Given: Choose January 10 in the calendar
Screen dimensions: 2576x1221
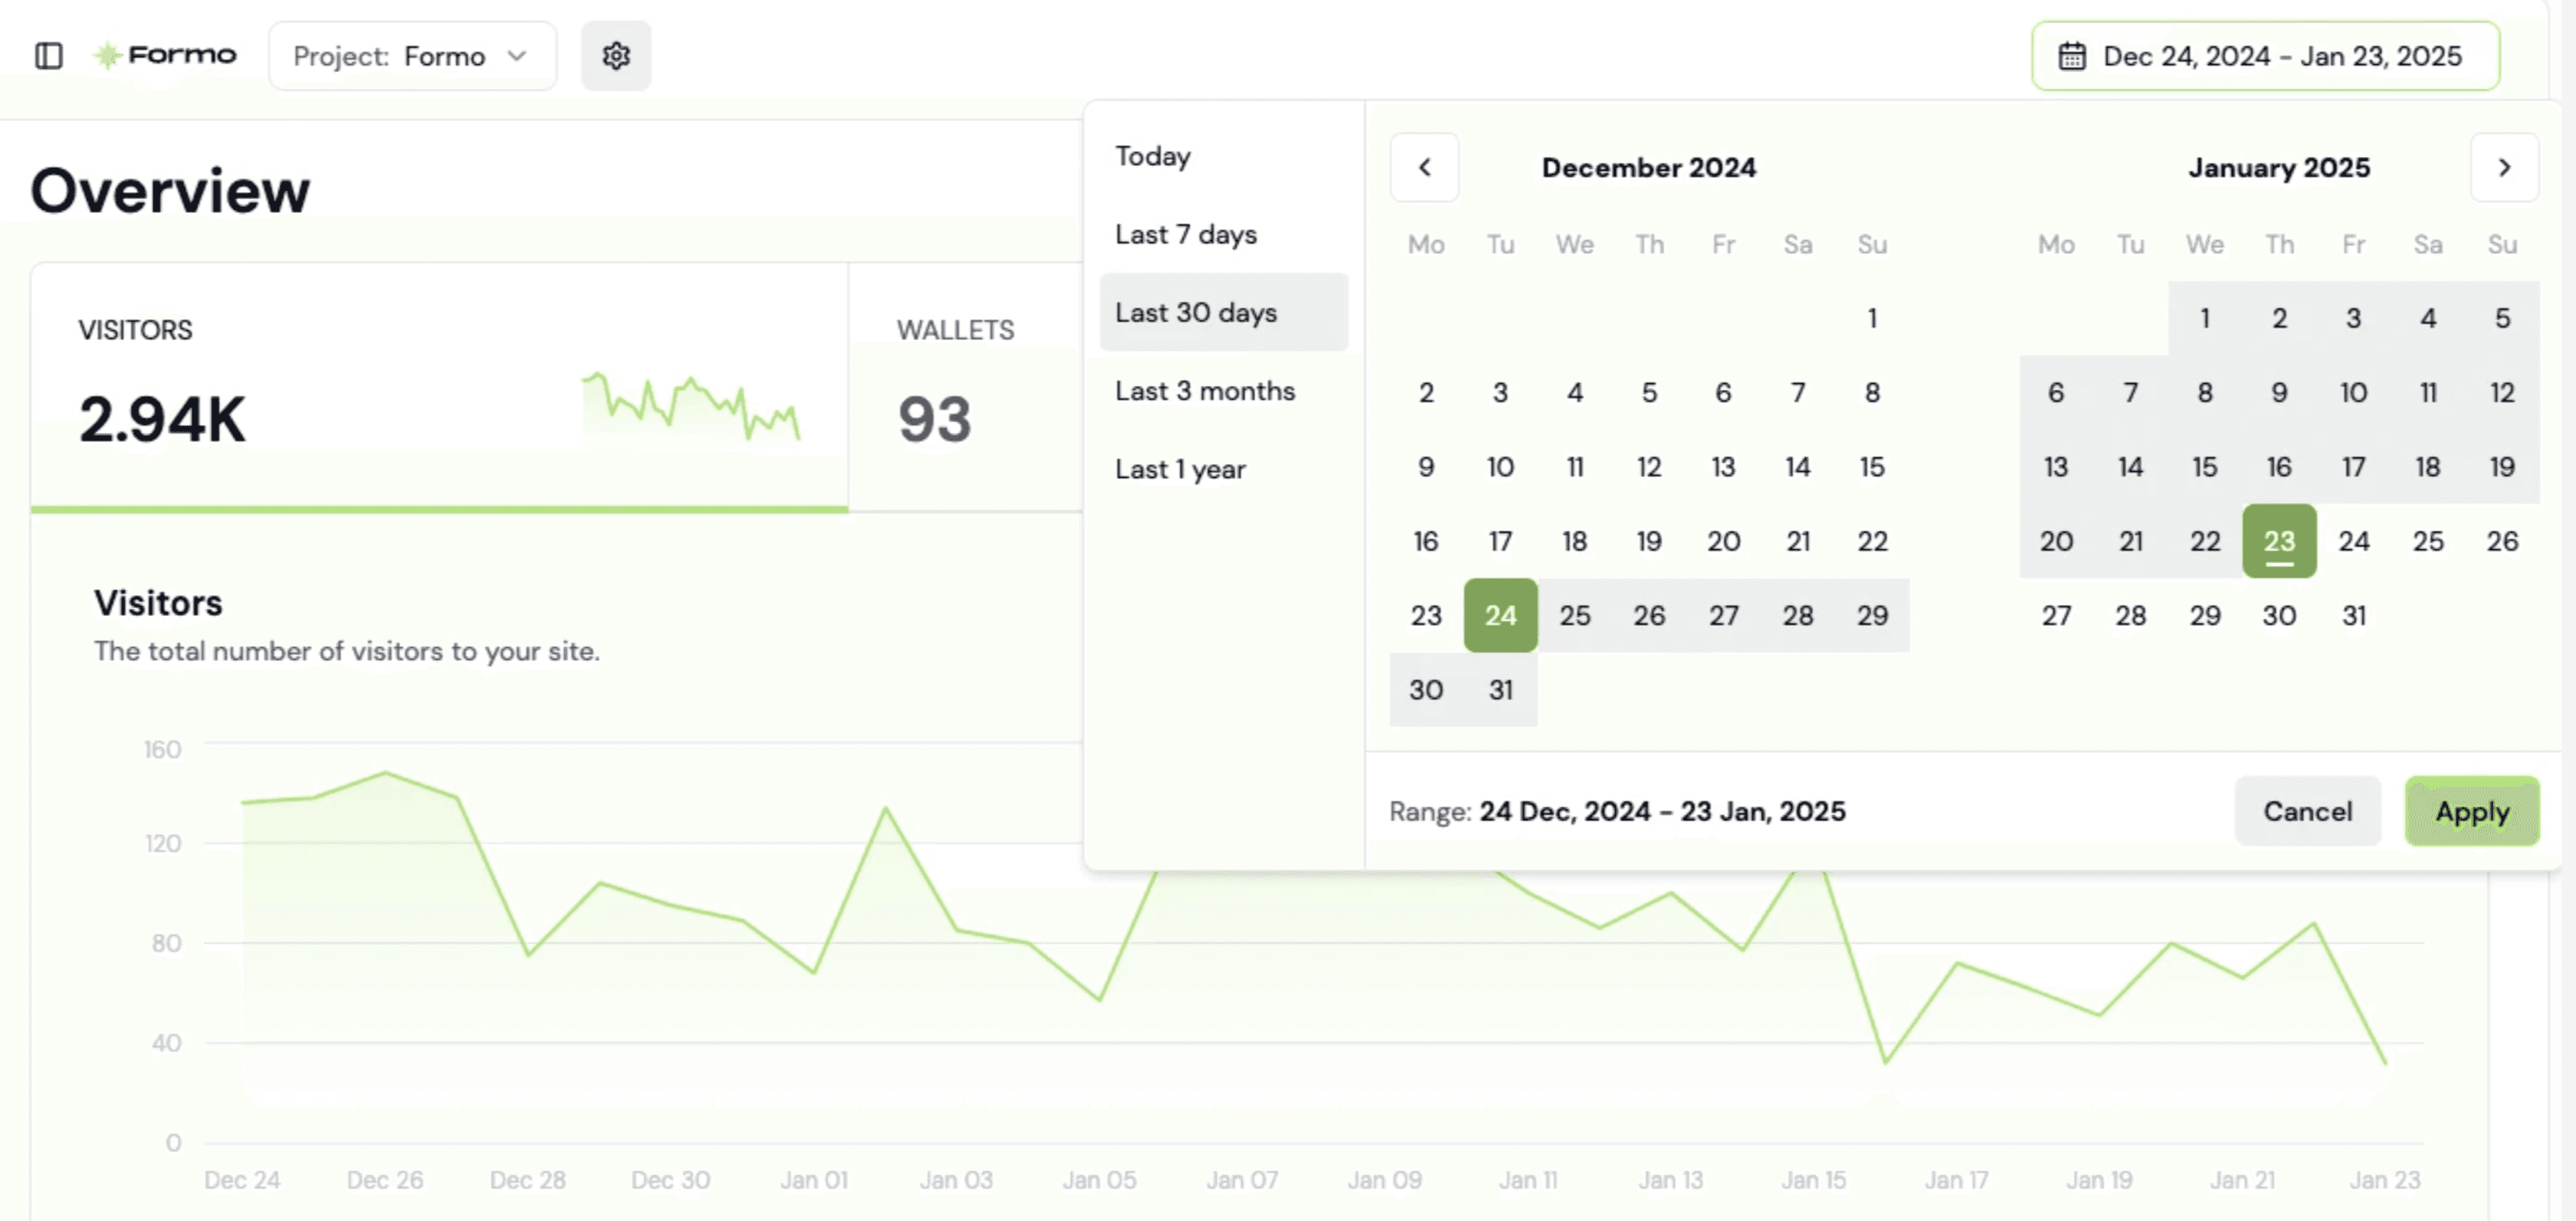Looking at the screenshot, I should (2353, 392).
